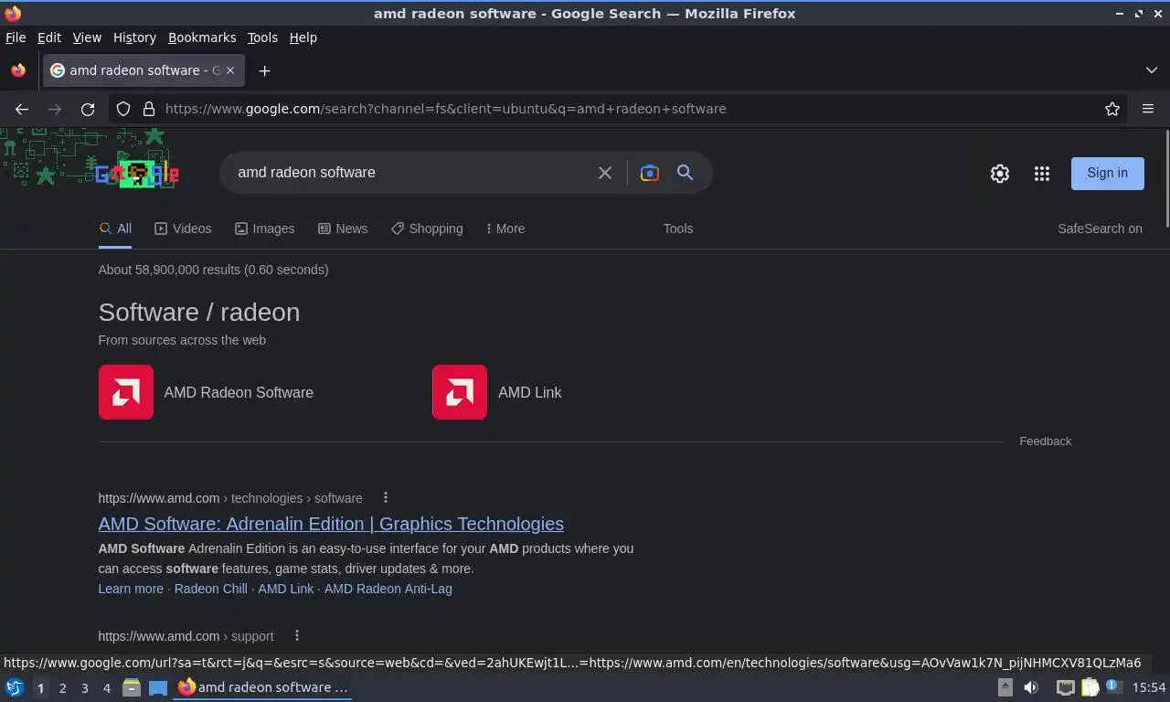The width and height of the screenshot is (1170, 702).
Task: Switch to the Images results tab
Action: [264, 229]
